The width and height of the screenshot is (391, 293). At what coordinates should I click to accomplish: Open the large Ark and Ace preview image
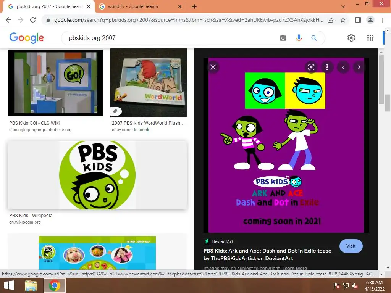coord(286,145)
